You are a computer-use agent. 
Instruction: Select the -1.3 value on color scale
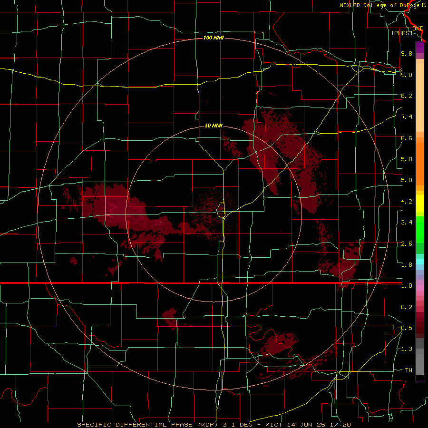point(405,349)
